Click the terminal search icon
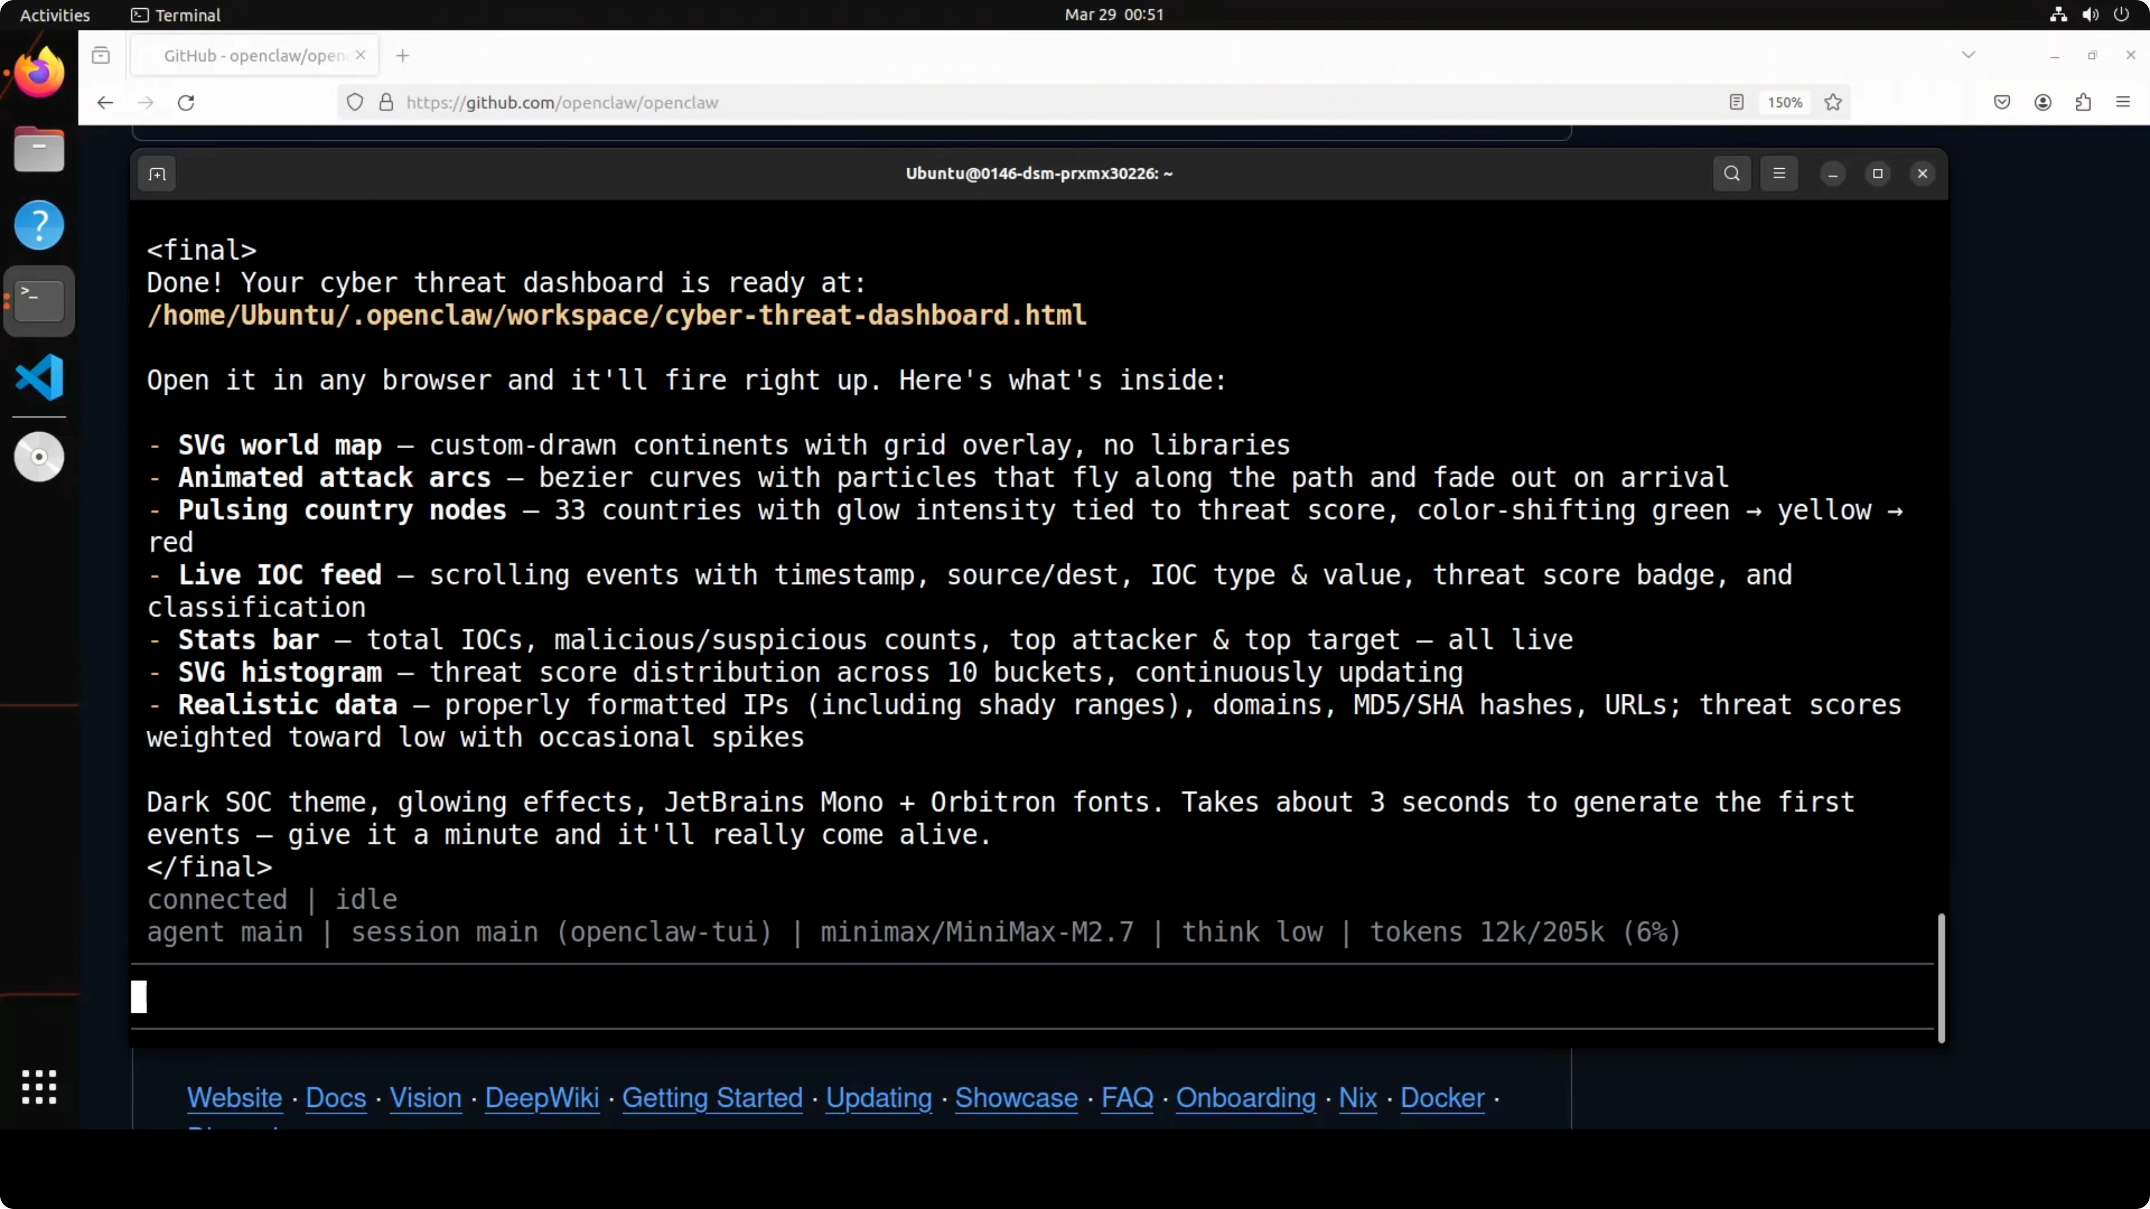Image resolution: width=2150 pixels, height=1209 pixels. coord(1732,173)
